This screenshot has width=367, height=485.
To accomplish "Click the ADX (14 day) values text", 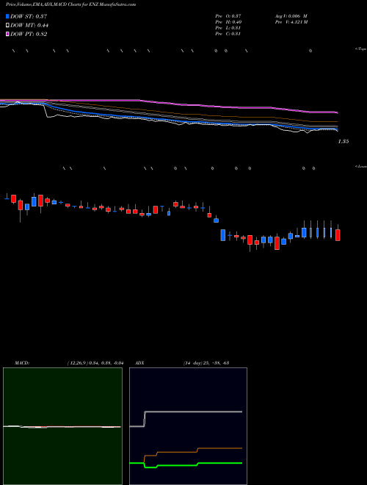I will coord(206,363).
